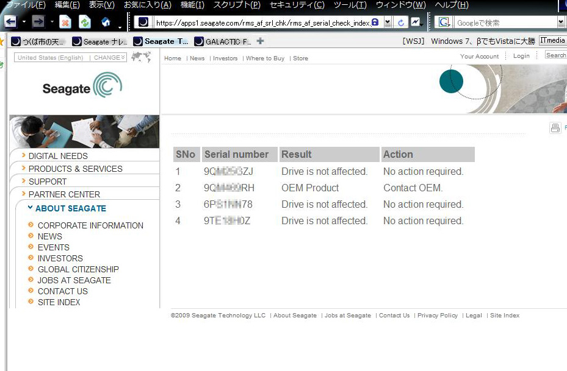The height and width of the screenshot is (371, 567).
Task: Open the Store link
Action: (x=300, y=58)
